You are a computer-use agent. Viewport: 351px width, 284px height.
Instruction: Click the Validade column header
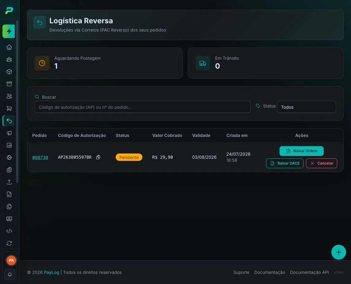pos(201,135)
